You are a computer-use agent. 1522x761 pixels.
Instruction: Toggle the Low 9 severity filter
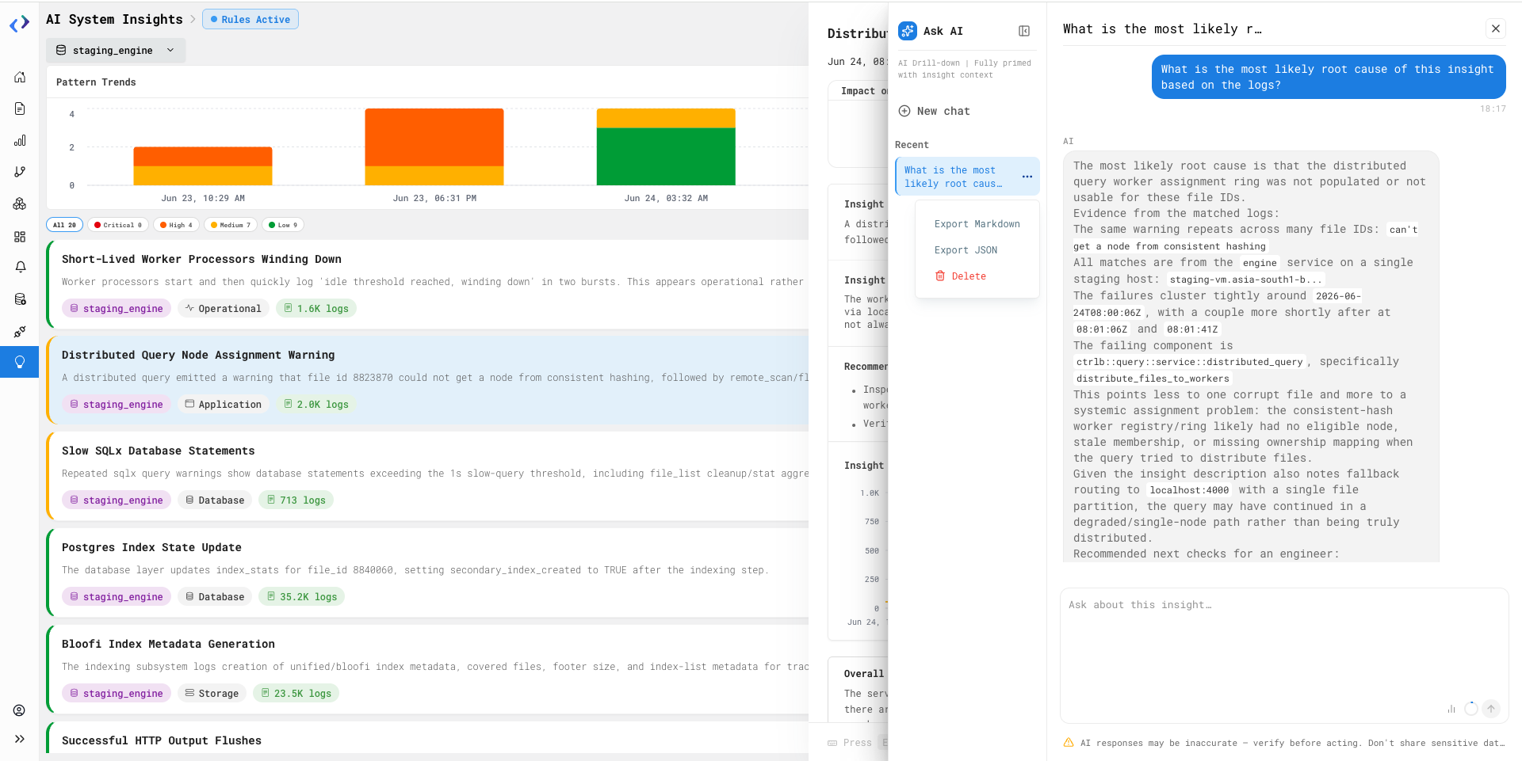click(x=283, y=225)
